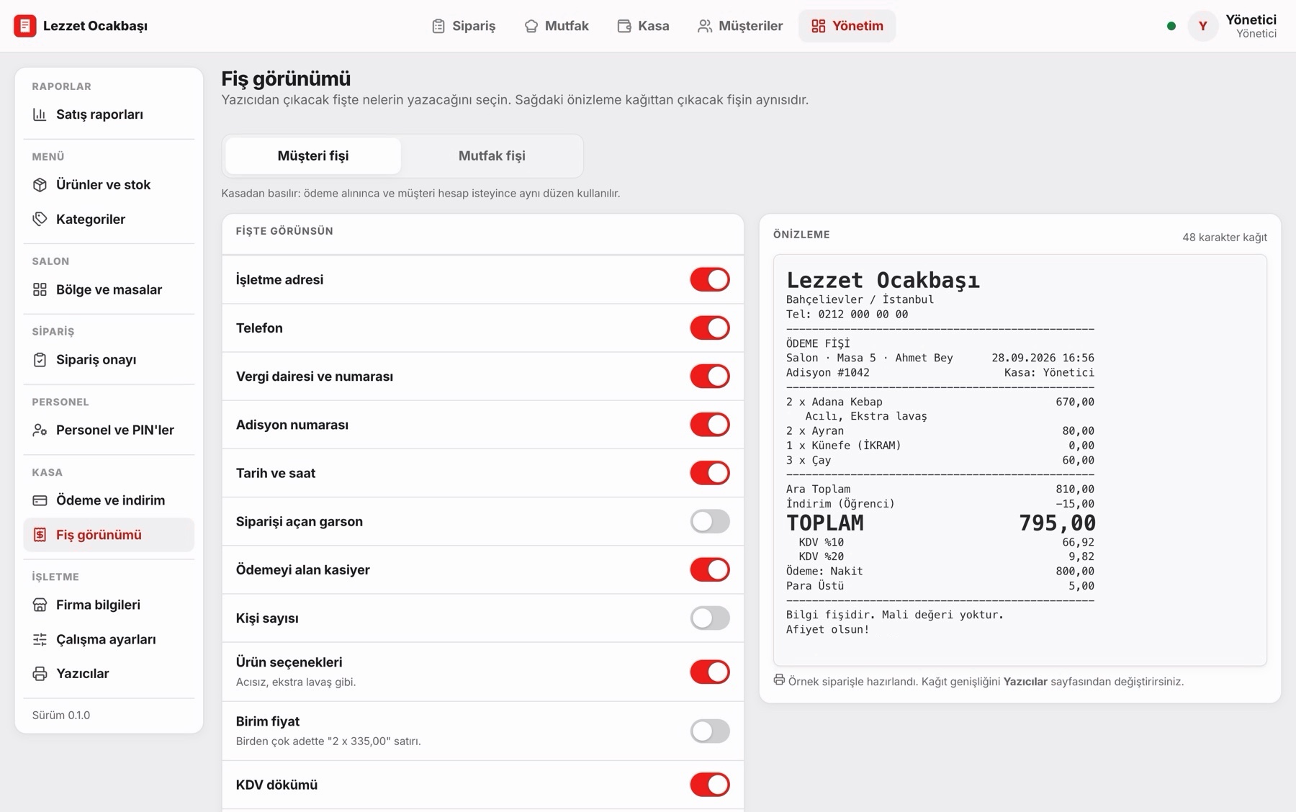
Task: Open Personel ve PIN'ler icon
Action: coord(40,430)
